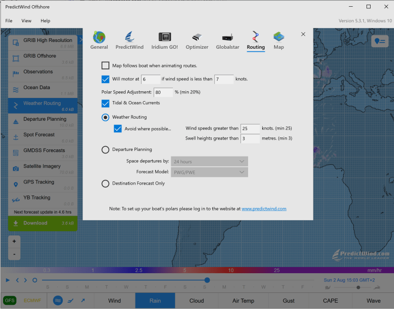Click the timeline slider handle
The height and width of the screenshot is (309, 394).
point(207,280)
